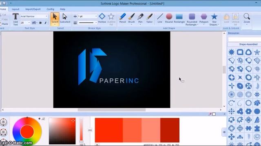The width and height of the screenshot is (261, 146).
Task: Switch to the Home tab
Action: coord(3,9)
